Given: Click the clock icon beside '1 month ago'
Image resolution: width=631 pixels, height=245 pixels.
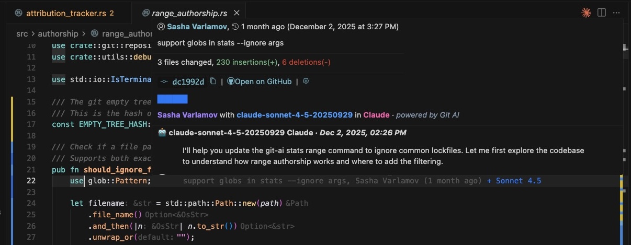Looking at the screenshot, I should 235,26.
